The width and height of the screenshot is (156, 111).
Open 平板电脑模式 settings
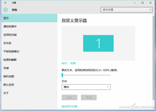29,51
